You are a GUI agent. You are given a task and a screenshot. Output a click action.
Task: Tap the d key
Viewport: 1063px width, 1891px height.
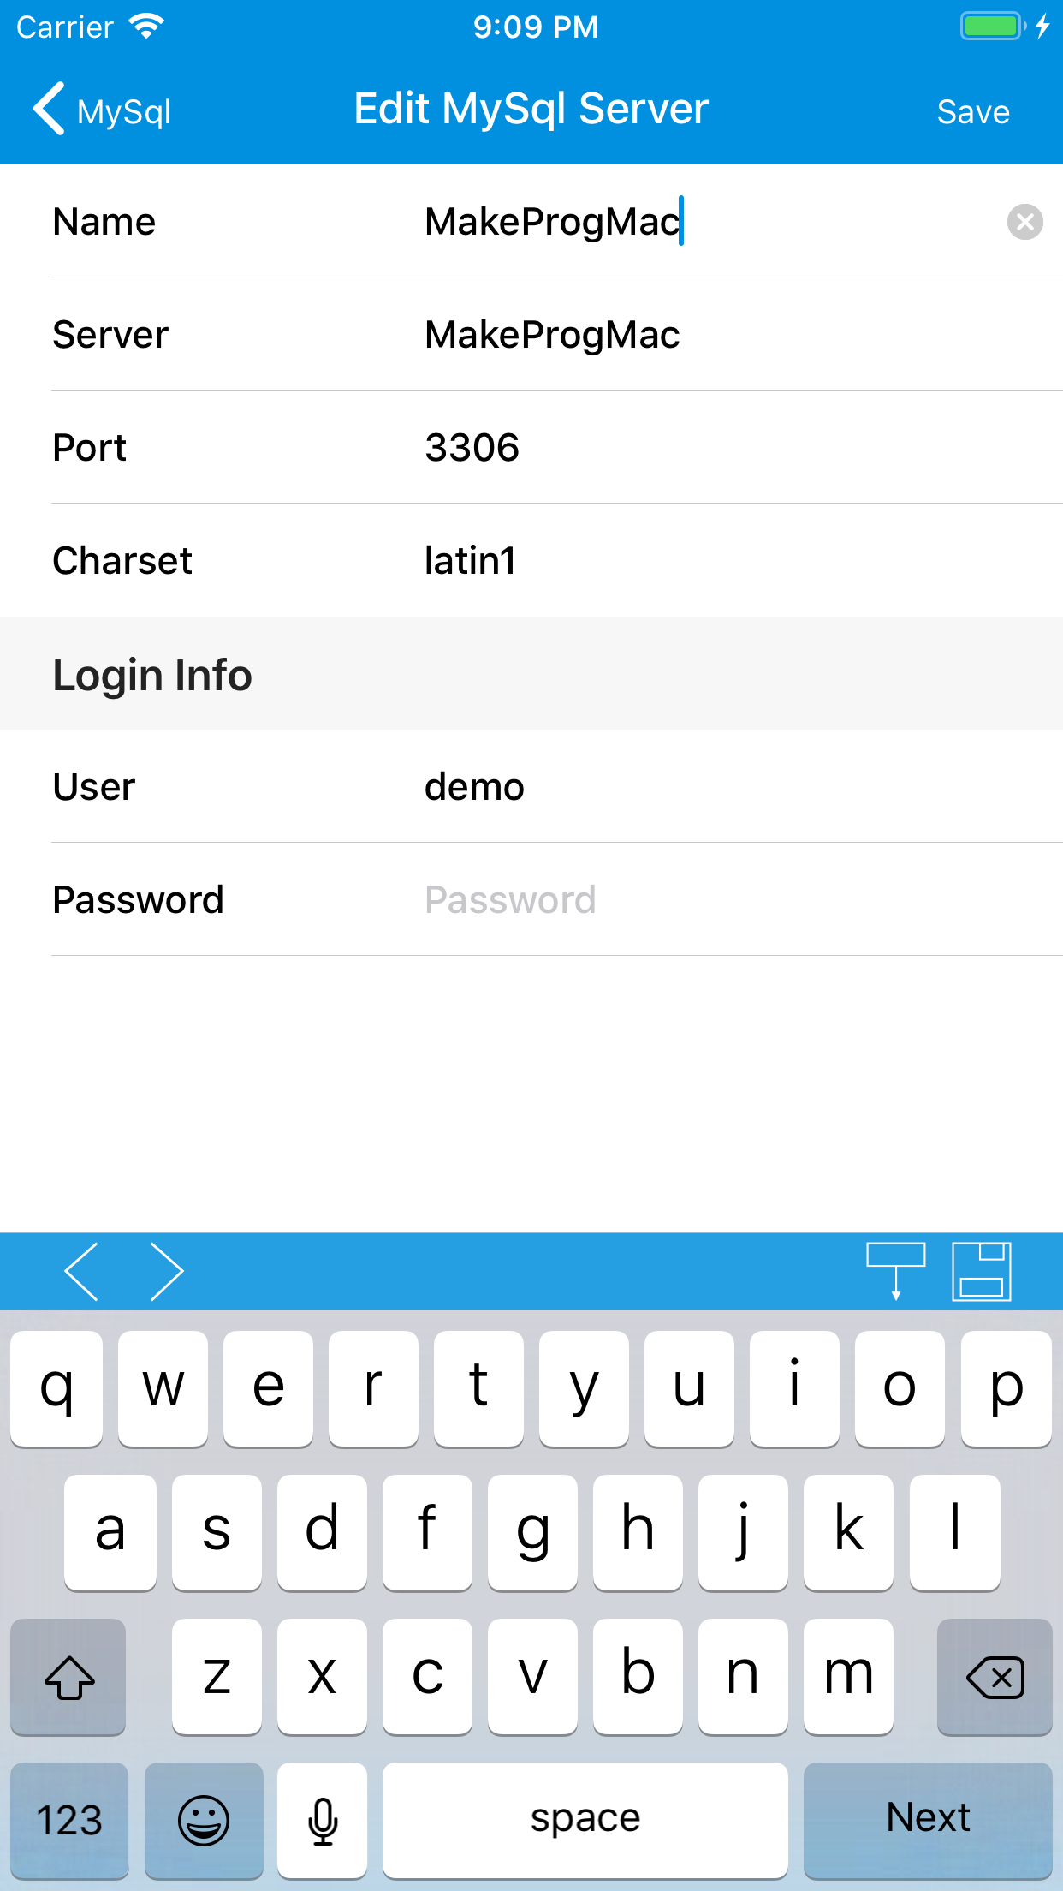(x=322, y=1532)
